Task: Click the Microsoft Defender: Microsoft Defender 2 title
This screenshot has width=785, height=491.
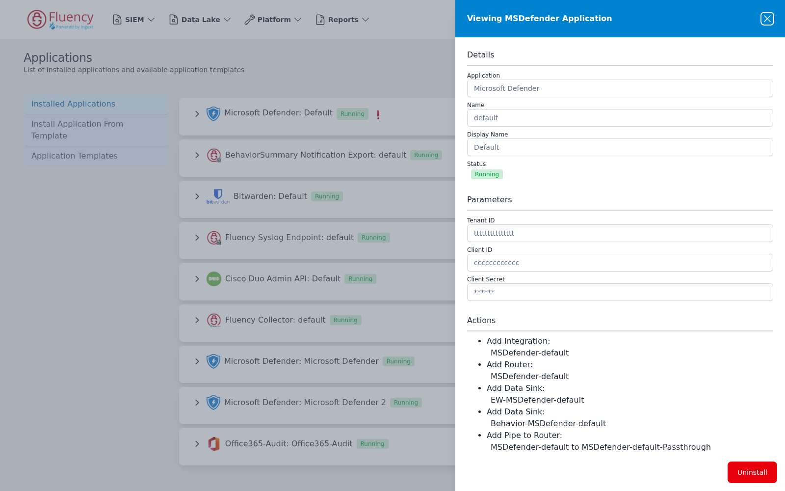Action: pyautogui.click(x=305, y=403)
